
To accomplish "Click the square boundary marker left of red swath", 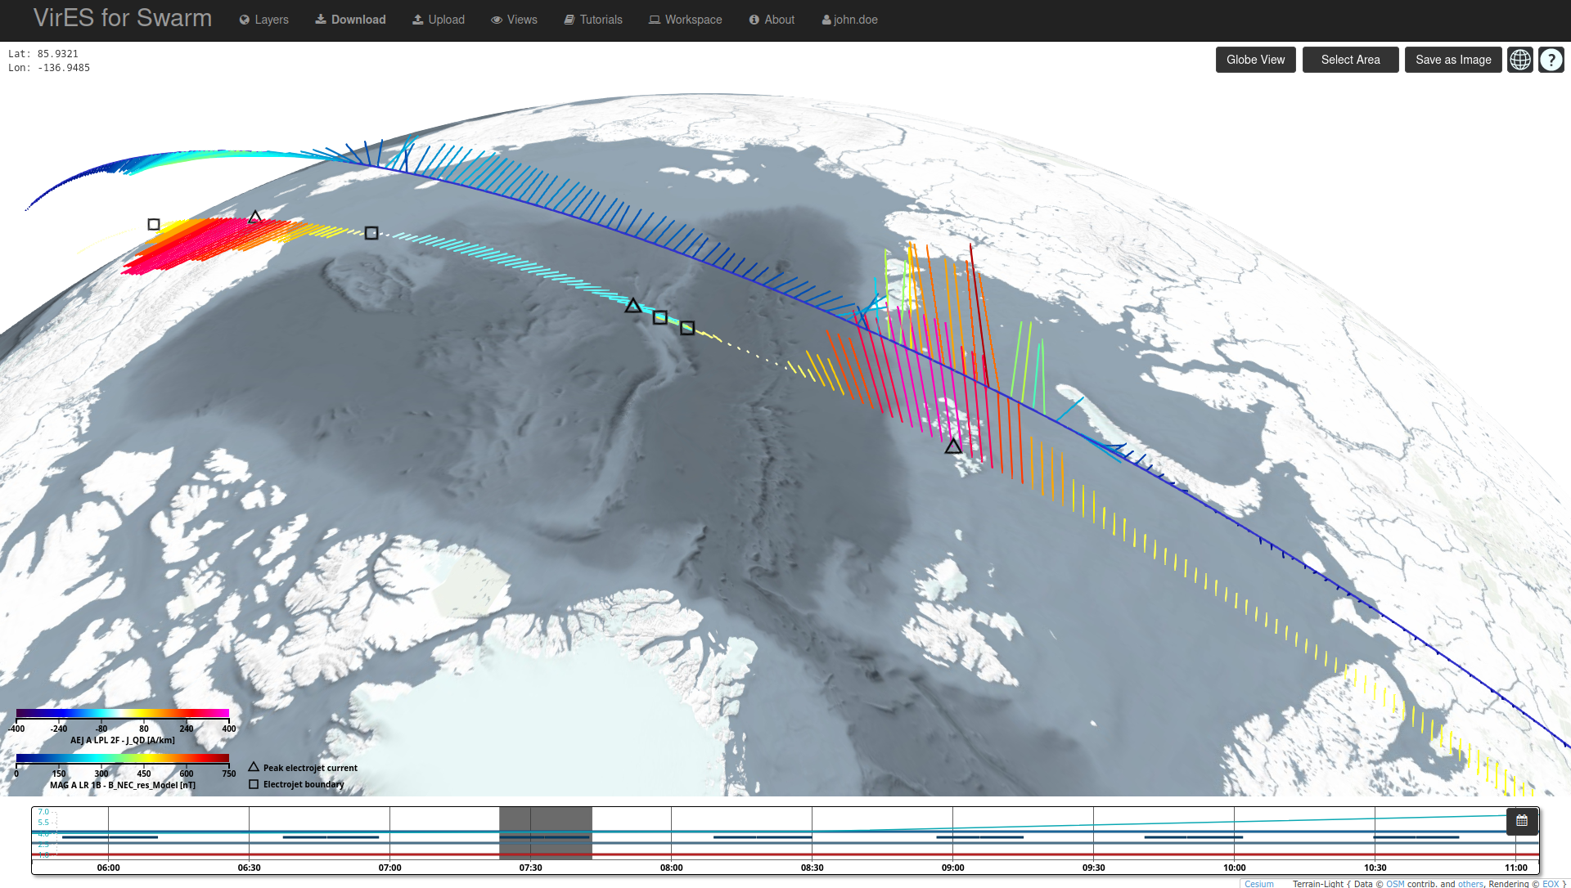I will 154,224.
